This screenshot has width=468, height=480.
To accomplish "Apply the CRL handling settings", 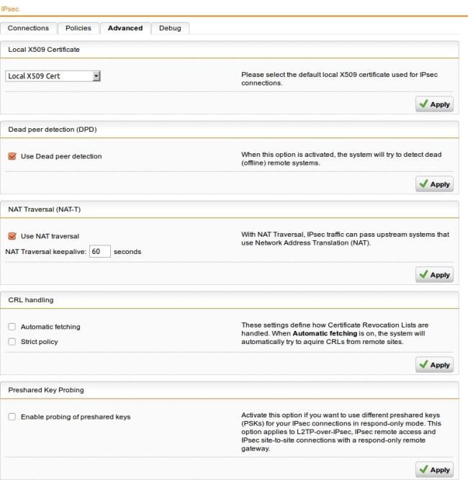I will 434,365.
